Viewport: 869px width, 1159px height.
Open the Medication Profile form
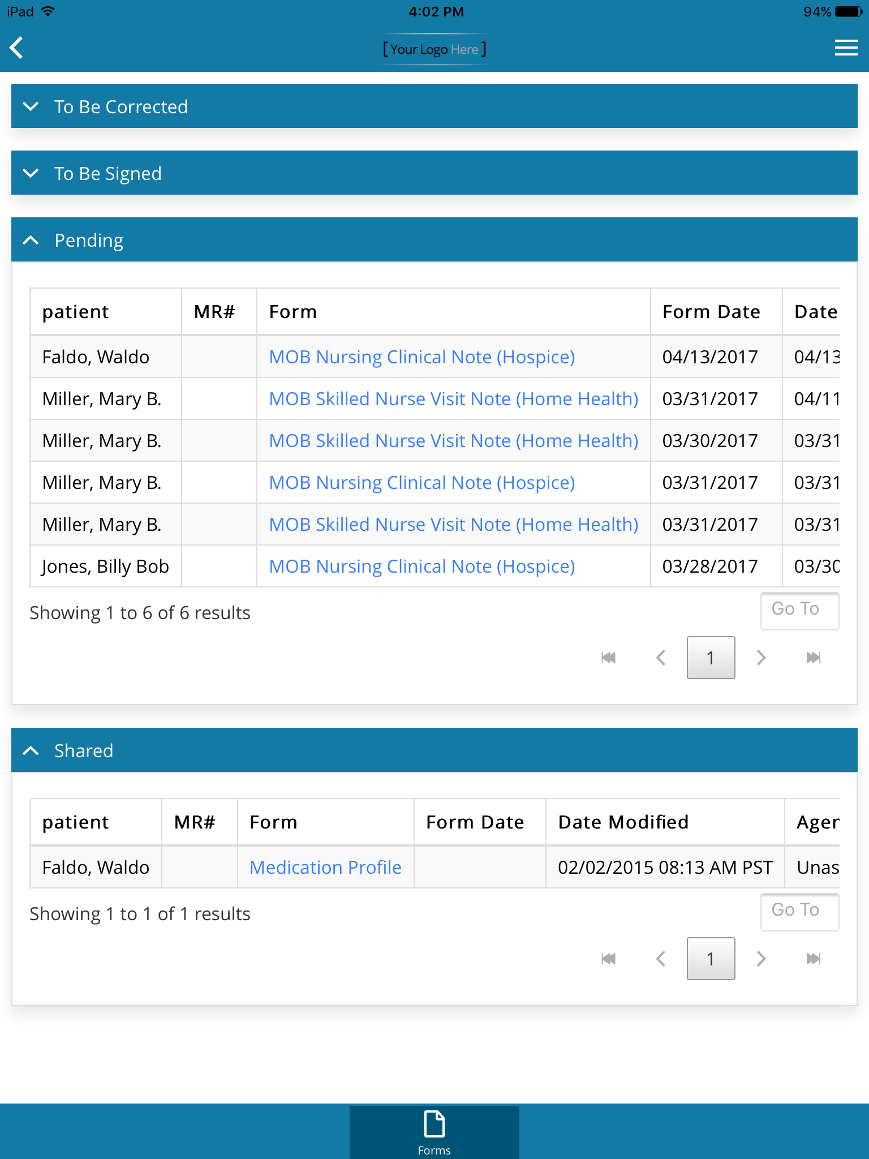[325, 868]
